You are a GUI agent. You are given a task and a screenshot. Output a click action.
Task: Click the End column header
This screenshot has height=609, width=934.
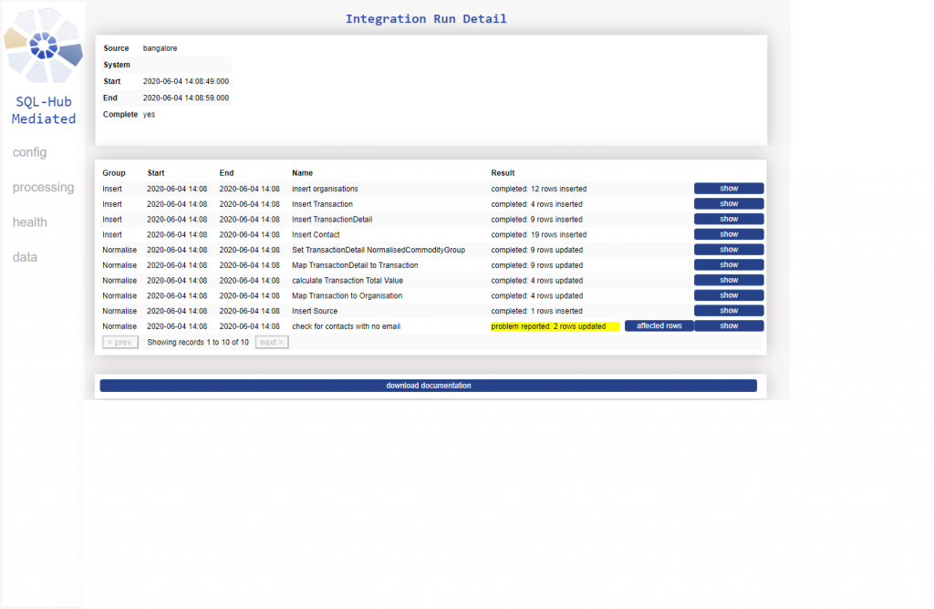[x=226, y=173]
